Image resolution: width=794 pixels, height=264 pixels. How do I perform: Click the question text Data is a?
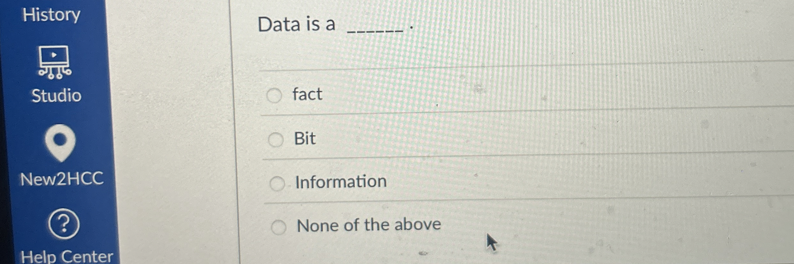(297, 24)
